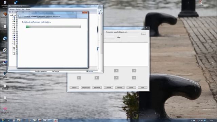217x122 pixels.
Task: Click the gray box numbered 4
Action: click(134, 71)
